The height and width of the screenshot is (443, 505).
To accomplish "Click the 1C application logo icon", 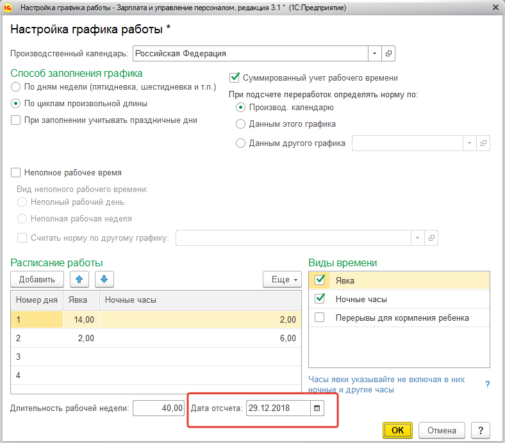I will tap(8, 8).
